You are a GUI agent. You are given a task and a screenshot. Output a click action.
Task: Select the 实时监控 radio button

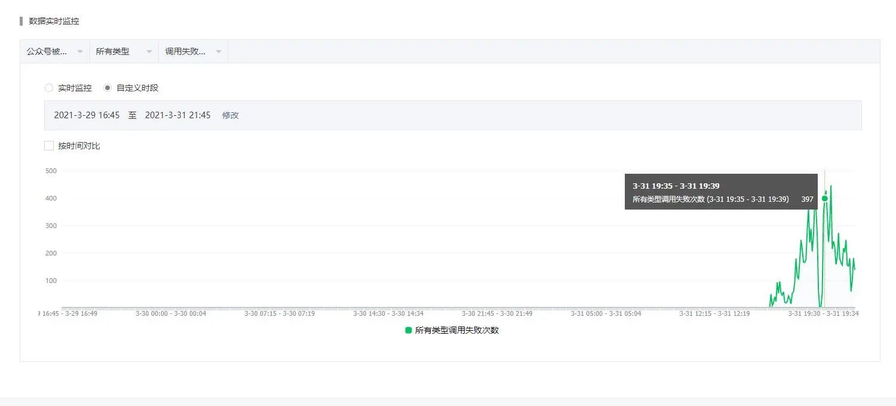tap(49, 88)
